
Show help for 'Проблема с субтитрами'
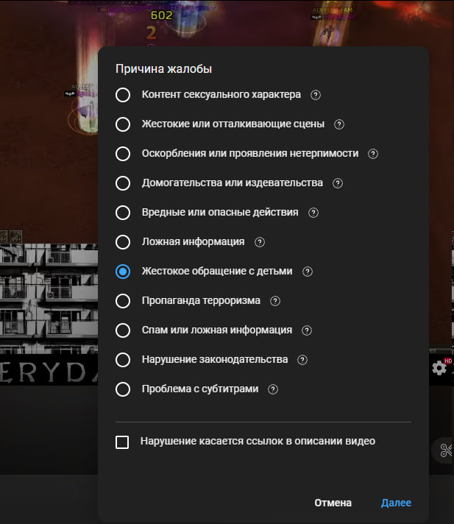[x=273, y=389]
